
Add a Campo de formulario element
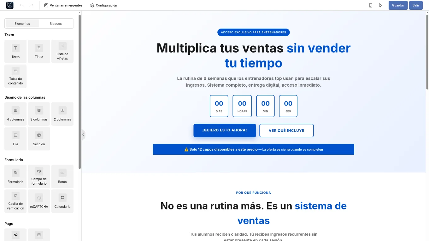click(x=39, y=176)
